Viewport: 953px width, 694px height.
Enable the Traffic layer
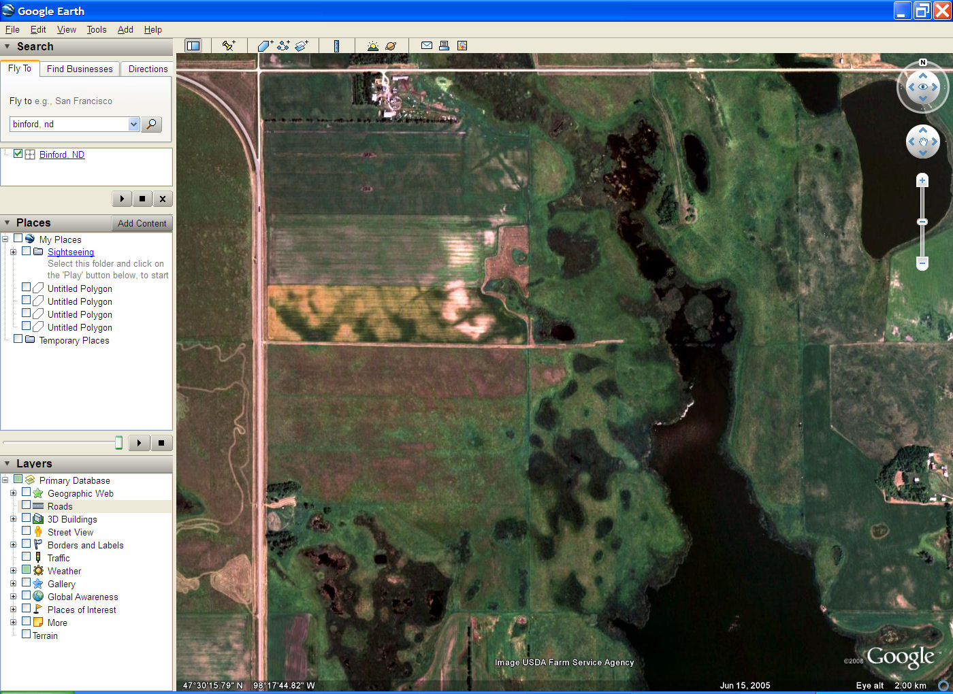[x=27, y=557]
